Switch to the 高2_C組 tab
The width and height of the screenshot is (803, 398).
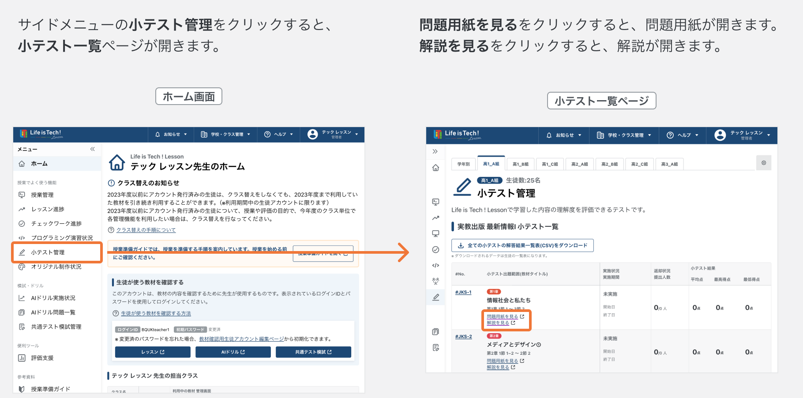click(x=639, y=164)
